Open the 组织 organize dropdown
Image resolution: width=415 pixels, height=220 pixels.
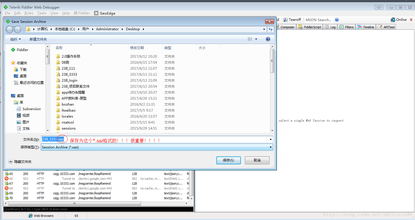(16, 39)
